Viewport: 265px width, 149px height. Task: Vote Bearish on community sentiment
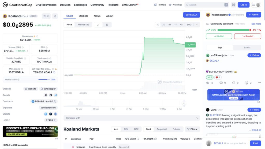pyautogui.click(x=248, y=36)
